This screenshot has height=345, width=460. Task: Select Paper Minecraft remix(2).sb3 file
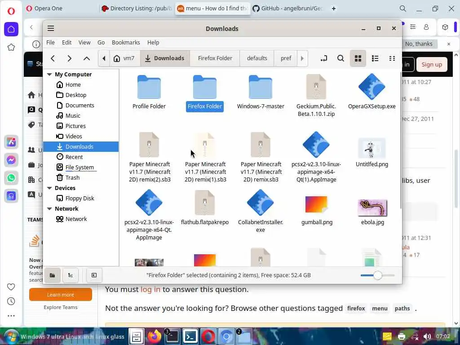(x=149, y=145)
